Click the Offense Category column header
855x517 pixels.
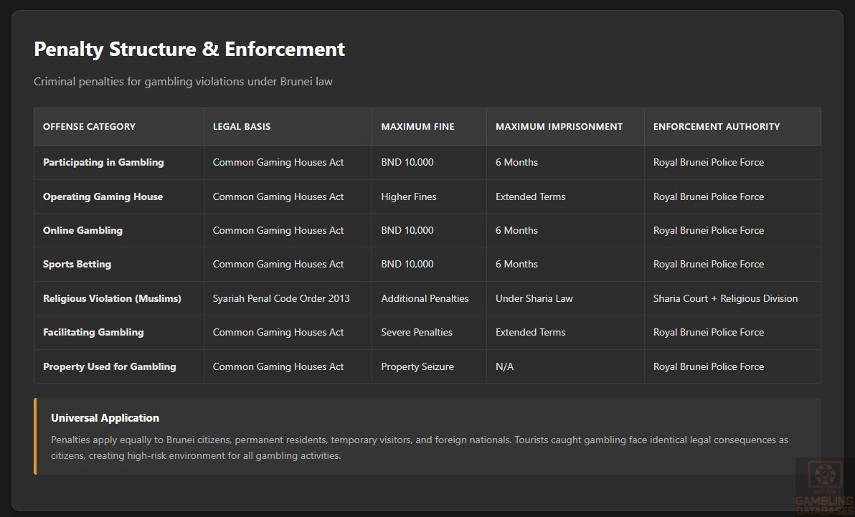[x=89, y=126]
